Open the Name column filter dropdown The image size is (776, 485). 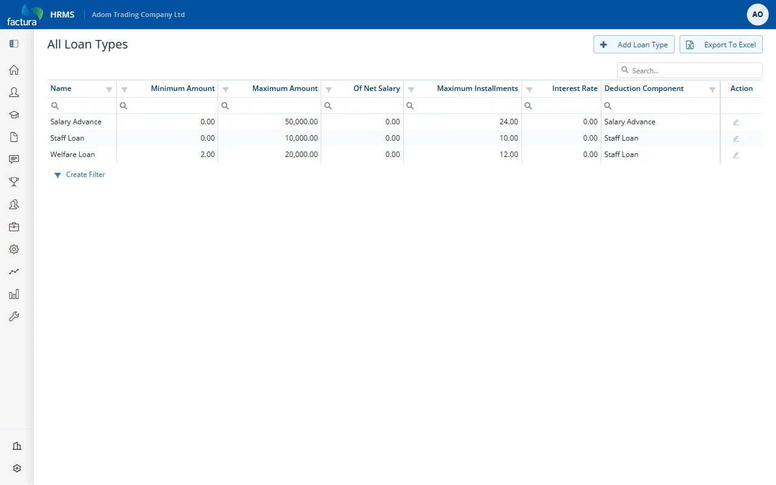pos(109,89)
